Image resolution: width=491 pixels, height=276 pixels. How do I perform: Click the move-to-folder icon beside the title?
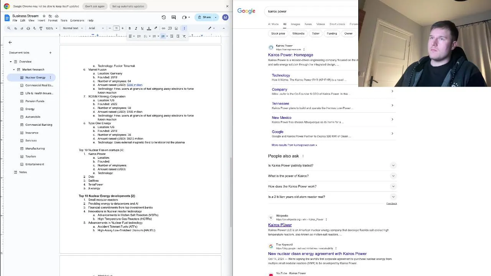point(50,16)
